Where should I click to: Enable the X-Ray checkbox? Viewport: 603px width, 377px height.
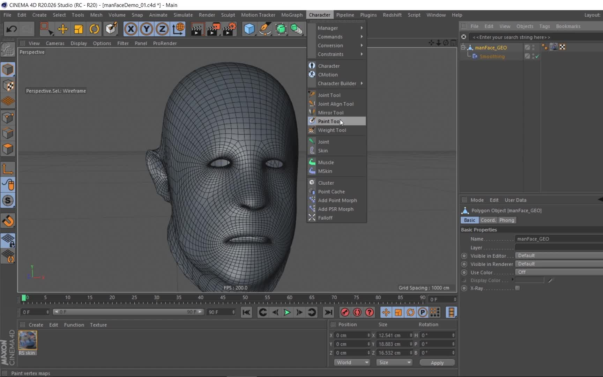(518, 288)
